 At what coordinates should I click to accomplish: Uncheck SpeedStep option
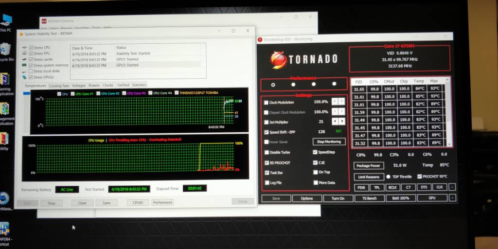[x=315, y=152]
